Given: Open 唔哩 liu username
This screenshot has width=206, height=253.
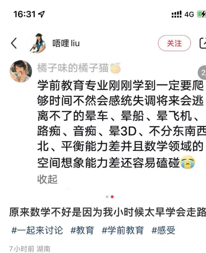Looking at the screenshot, I should point(66,43).
